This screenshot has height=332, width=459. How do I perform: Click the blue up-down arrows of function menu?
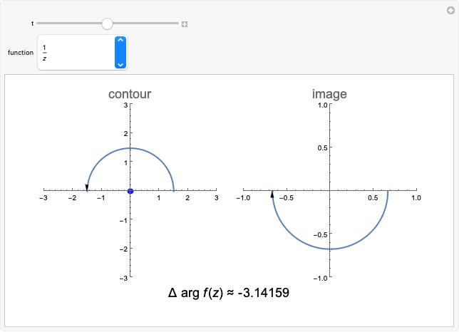point(120,53)
